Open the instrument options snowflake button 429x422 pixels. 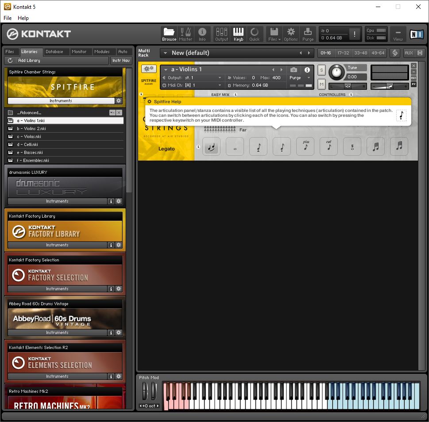149,69
